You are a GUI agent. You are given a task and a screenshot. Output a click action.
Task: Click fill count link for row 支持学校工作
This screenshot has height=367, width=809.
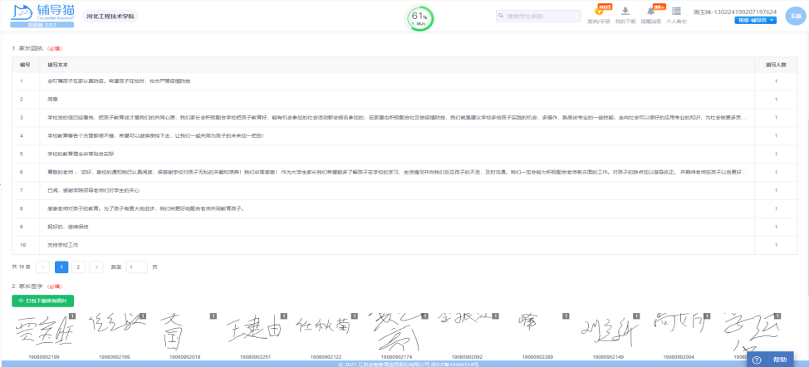click(776, 245)
